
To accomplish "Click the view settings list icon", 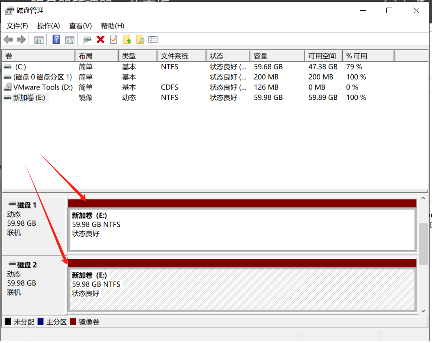I will coord(153,39).
